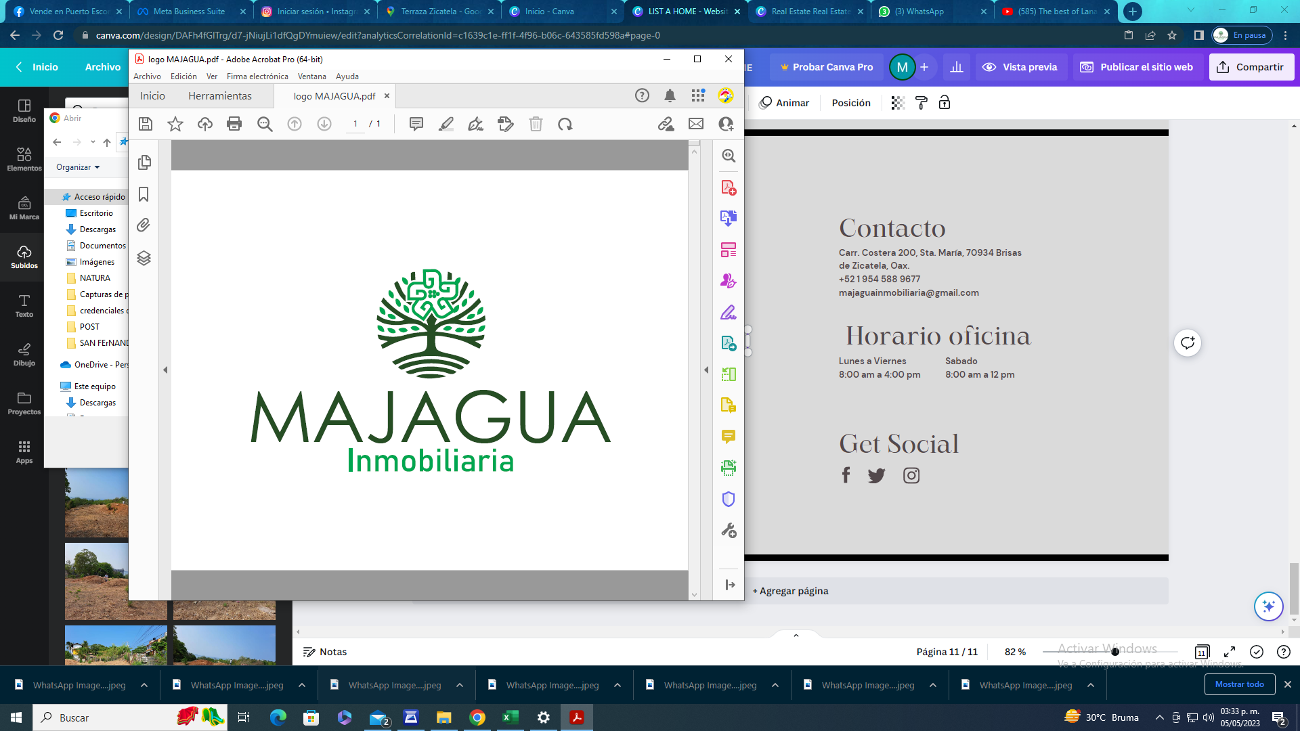Image resolution: width=1300 pixels, height=731 pixels.
Task: Click Canva lock element icon
Action: (x=945, y=103)
